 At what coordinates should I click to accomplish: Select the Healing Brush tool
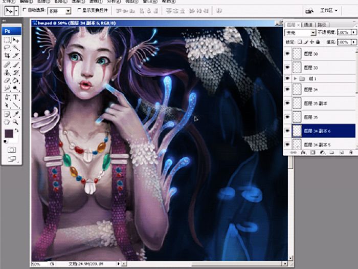[x=7, y=65]
